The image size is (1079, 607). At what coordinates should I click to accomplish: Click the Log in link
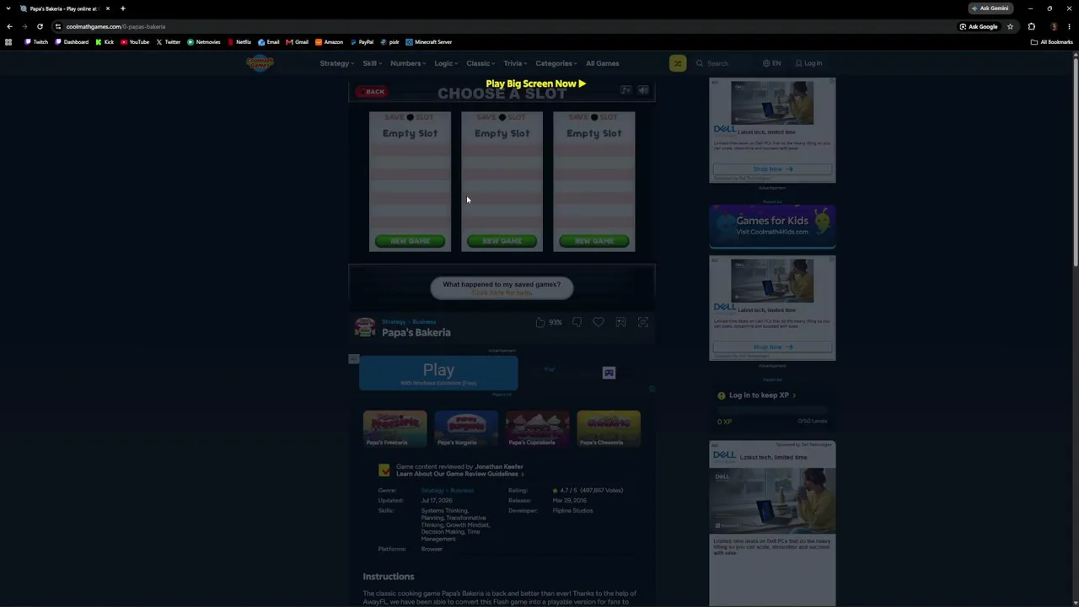[x=808, y=63]
